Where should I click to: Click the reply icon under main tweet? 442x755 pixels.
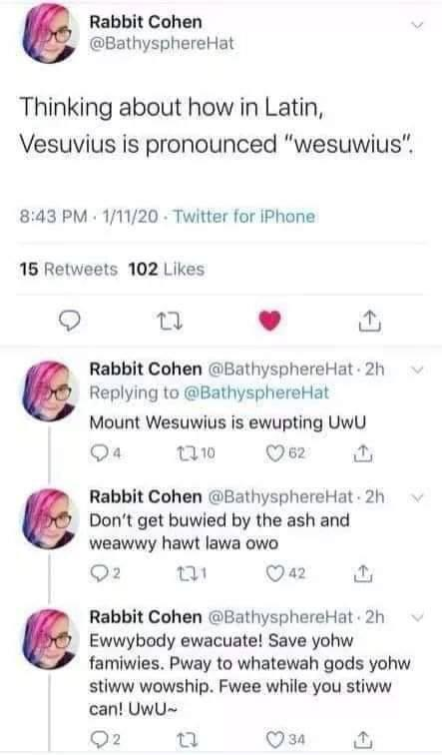coord(70,321)
